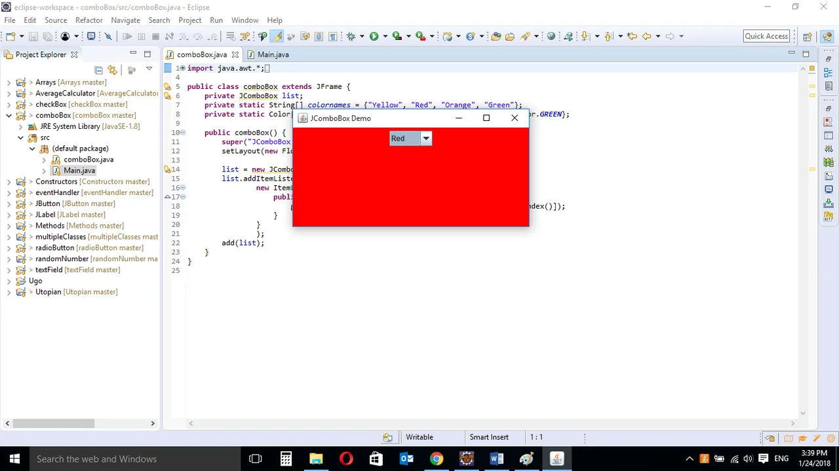
Task: Click the Windows Start button
Action: pos(14,459)
